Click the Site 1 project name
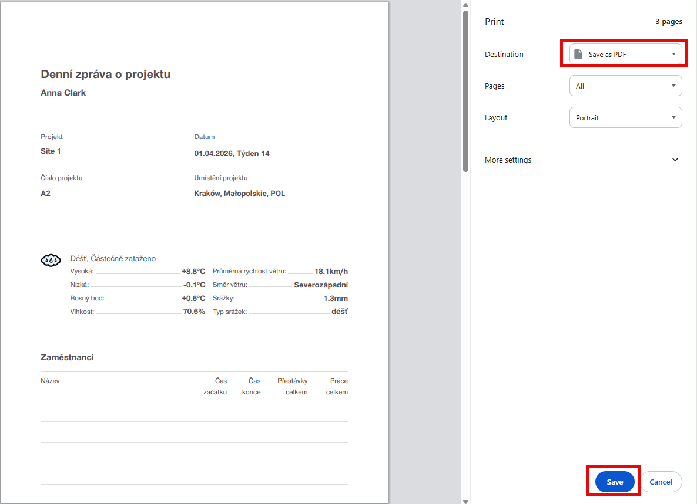This screenshot has height=504, width=697. coord(51,151)
